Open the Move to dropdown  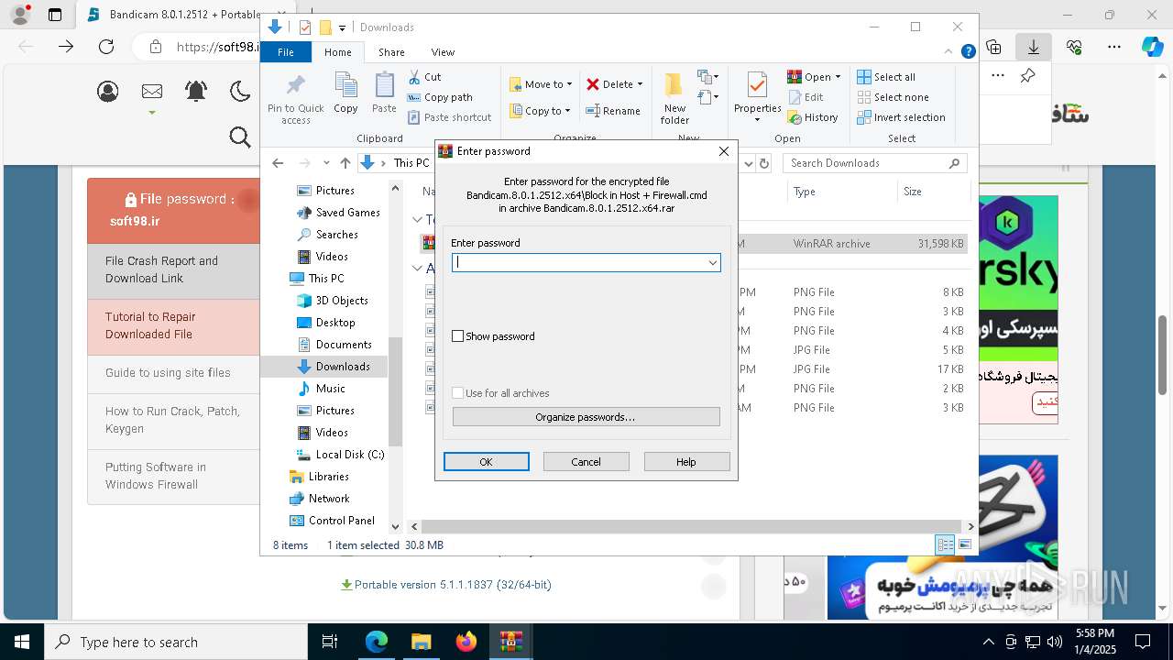(x=541, y=84)
